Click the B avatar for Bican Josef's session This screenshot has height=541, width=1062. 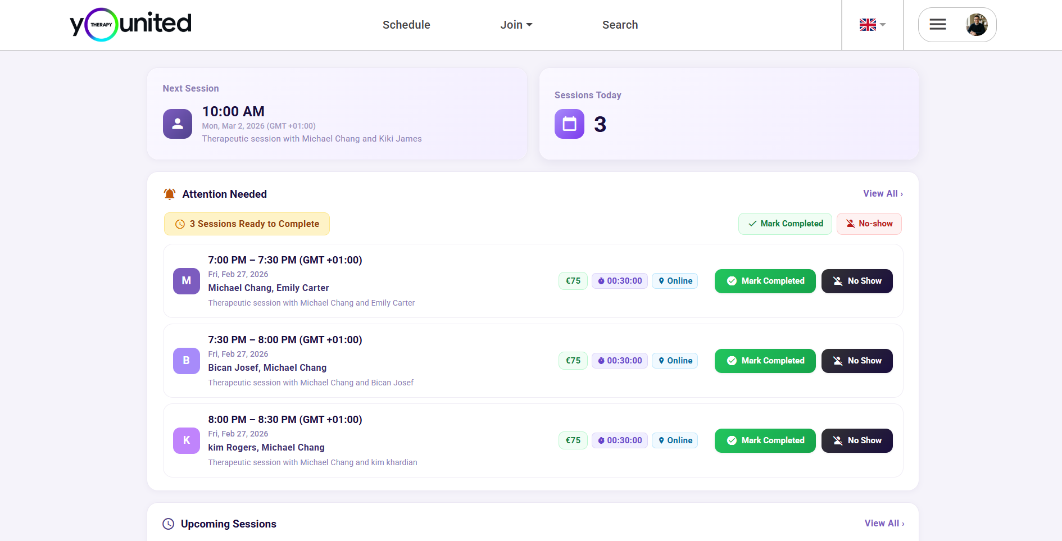[x=186, y=361]
